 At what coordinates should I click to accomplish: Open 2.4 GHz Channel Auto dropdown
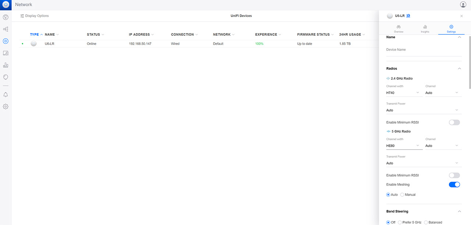[x=443, y=93]
